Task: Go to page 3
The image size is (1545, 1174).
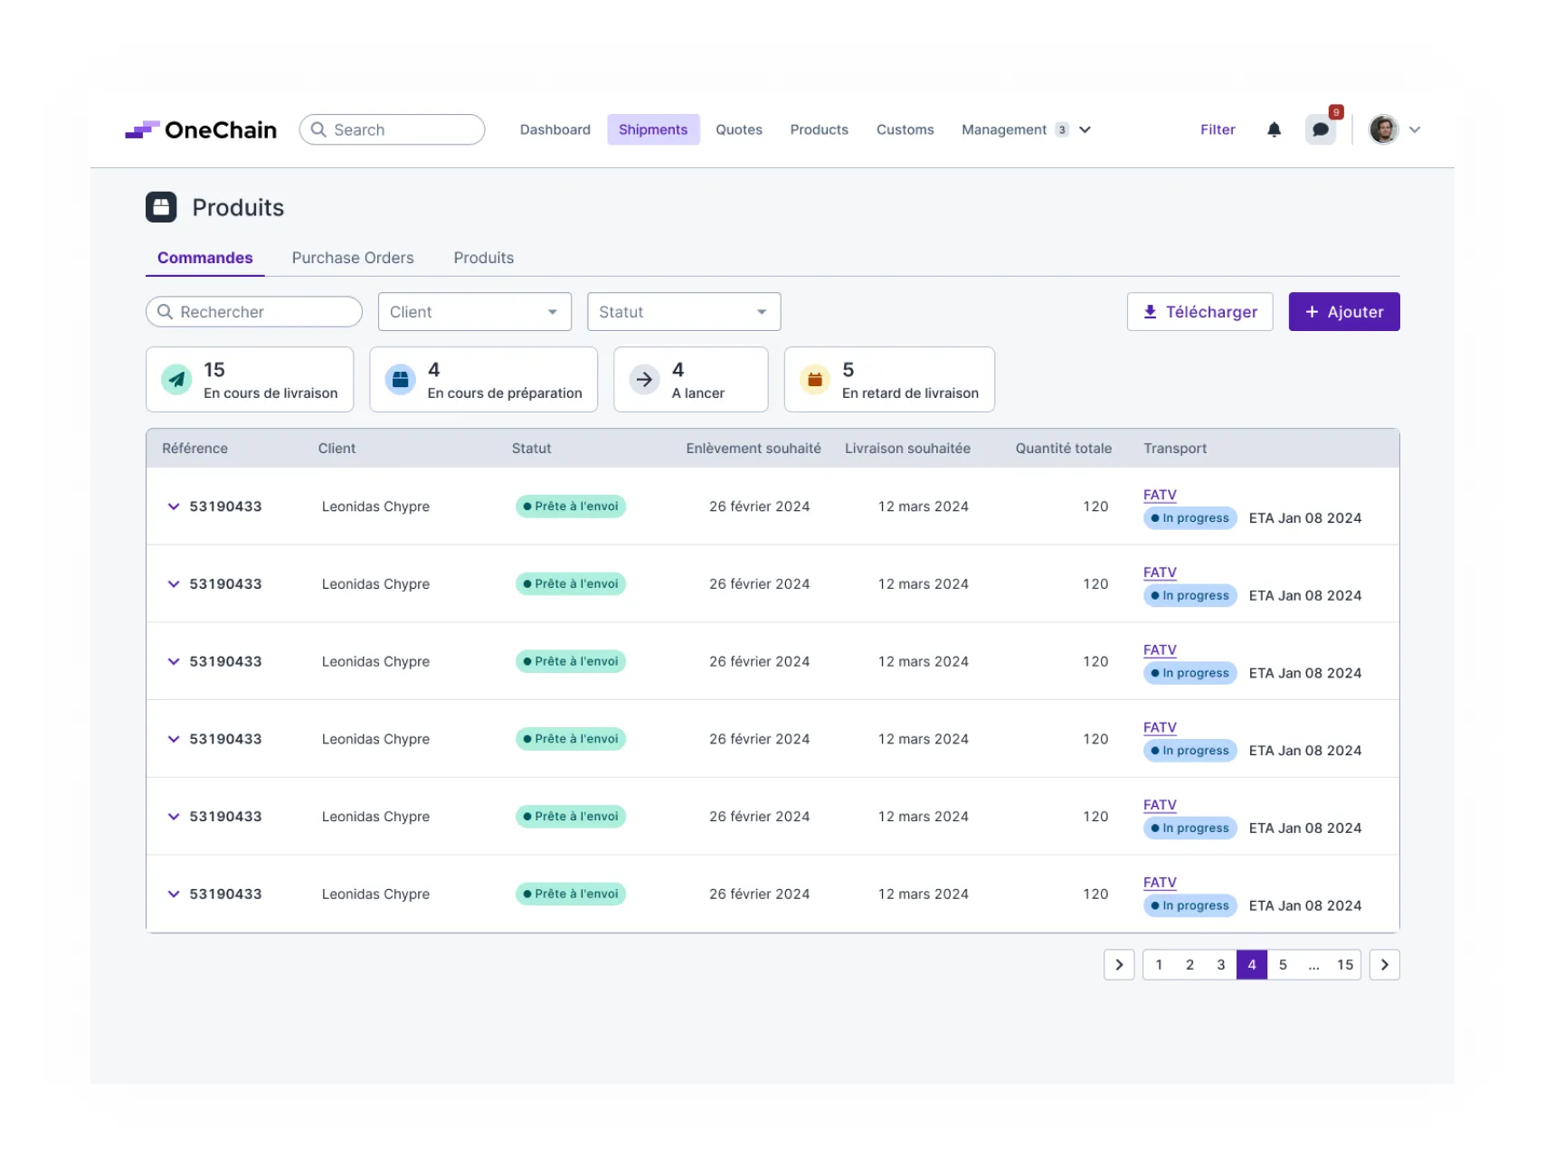Action: click(1220, 964)
